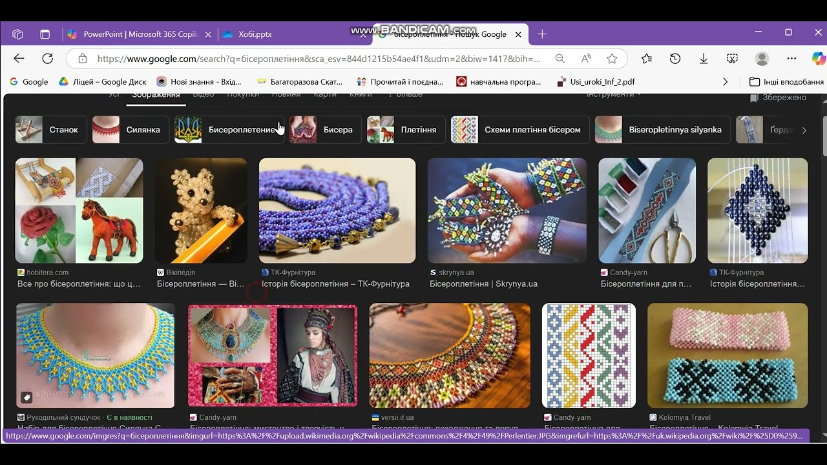Open the Інструменти dropdown
827x465 pixels.
613,96
